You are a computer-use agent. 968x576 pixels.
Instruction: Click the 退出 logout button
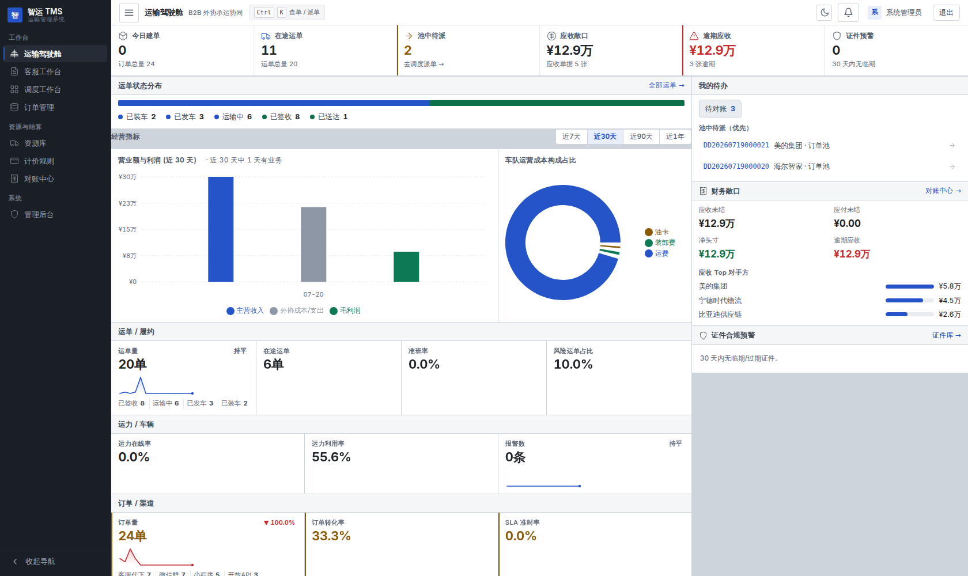(946, 12)
